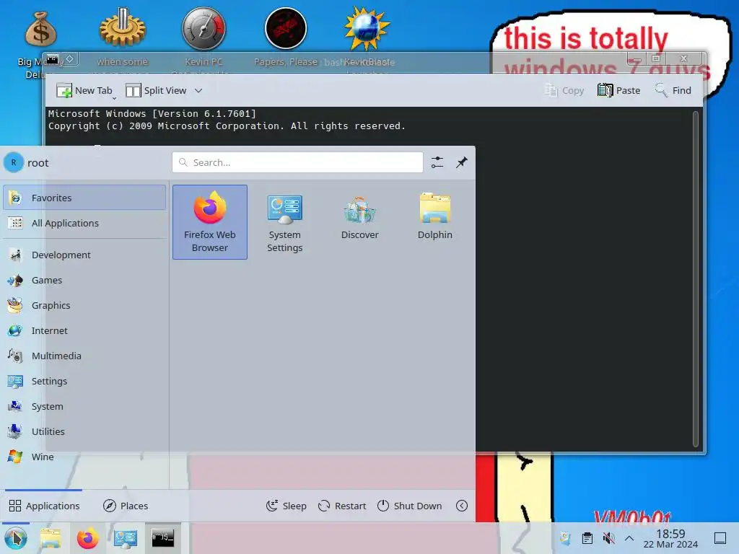Click Paste in Konsole toolbar
739x554 pixels.
pyautogui.click(x=618, y=90)
